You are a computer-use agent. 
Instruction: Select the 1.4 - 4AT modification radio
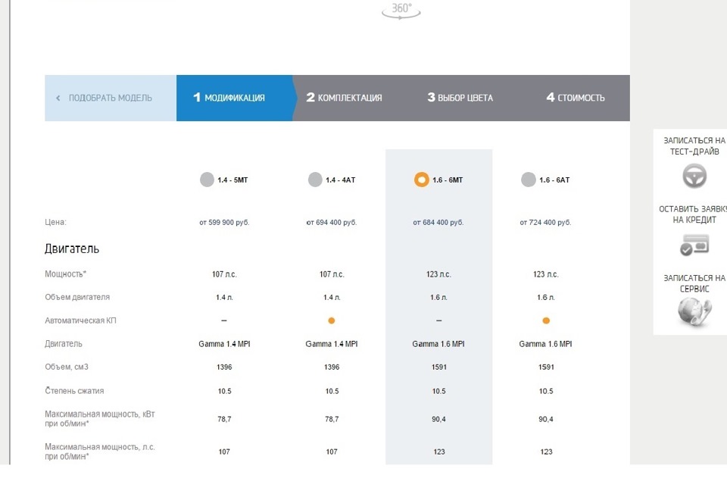[x=315, y=180]
